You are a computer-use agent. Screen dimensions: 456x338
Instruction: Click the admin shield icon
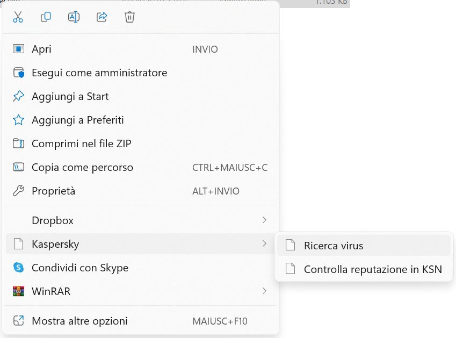click(x=18, y=73)
